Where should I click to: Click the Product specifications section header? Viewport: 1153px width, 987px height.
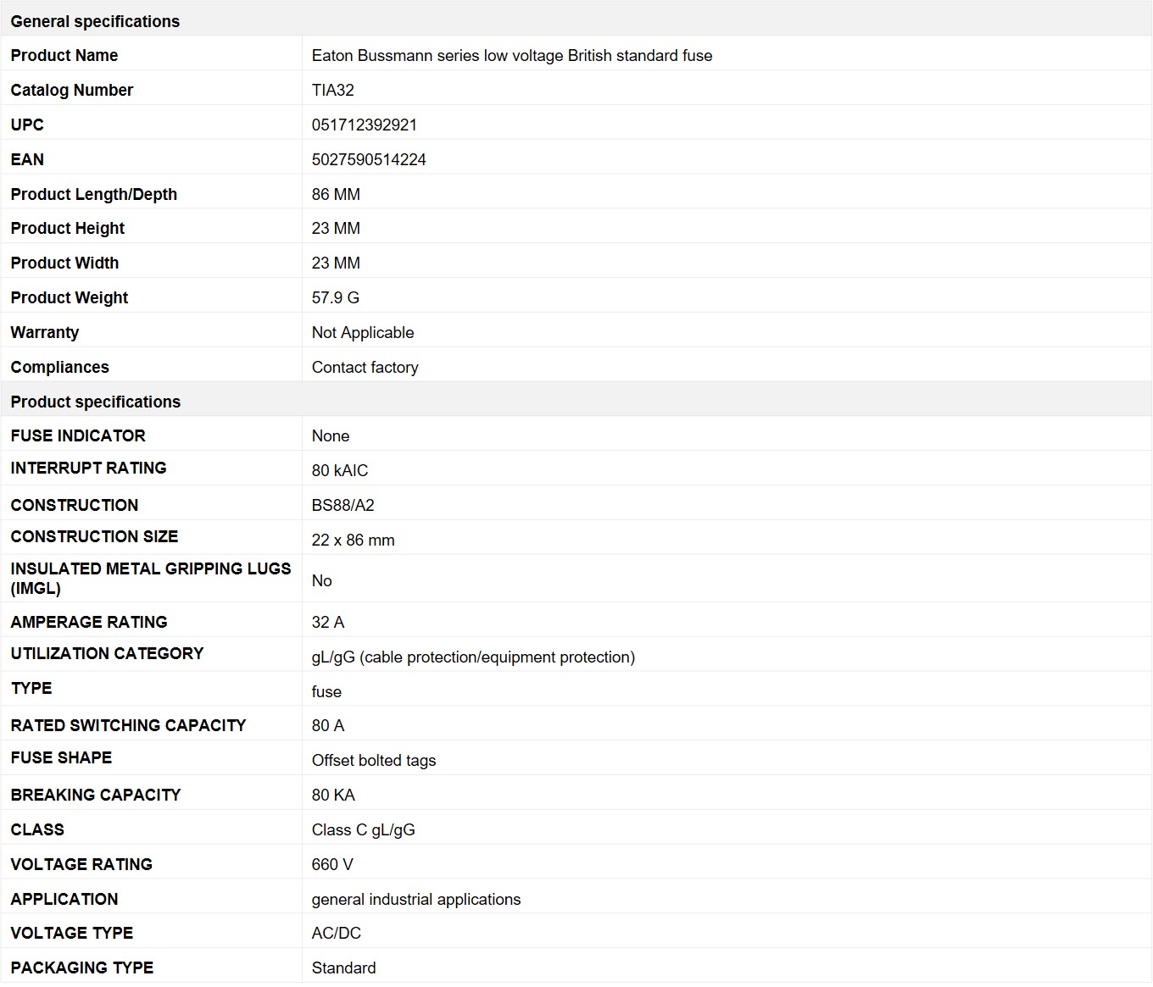click(96, 402)
